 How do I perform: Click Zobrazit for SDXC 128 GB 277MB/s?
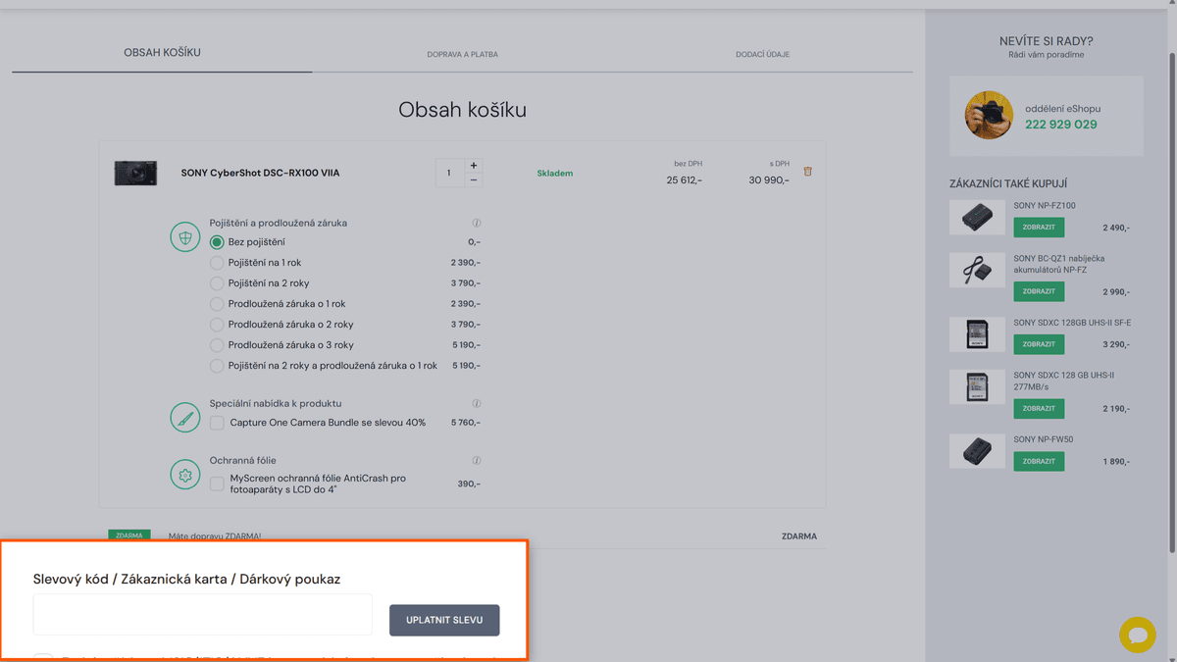pos(1039,408)
